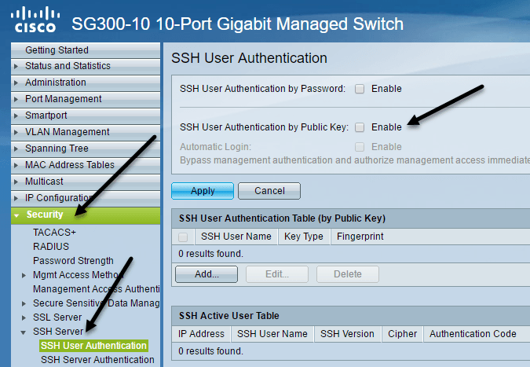Image resolution: width=530 pixels, height=367 pixels.
Task: Open the Spanning Tree menu
Action: click(x=86, y=149)
